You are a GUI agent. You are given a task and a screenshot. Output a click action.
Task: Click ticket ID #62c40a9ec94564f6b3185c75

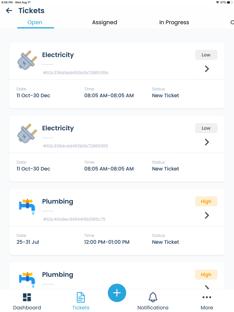74,219
